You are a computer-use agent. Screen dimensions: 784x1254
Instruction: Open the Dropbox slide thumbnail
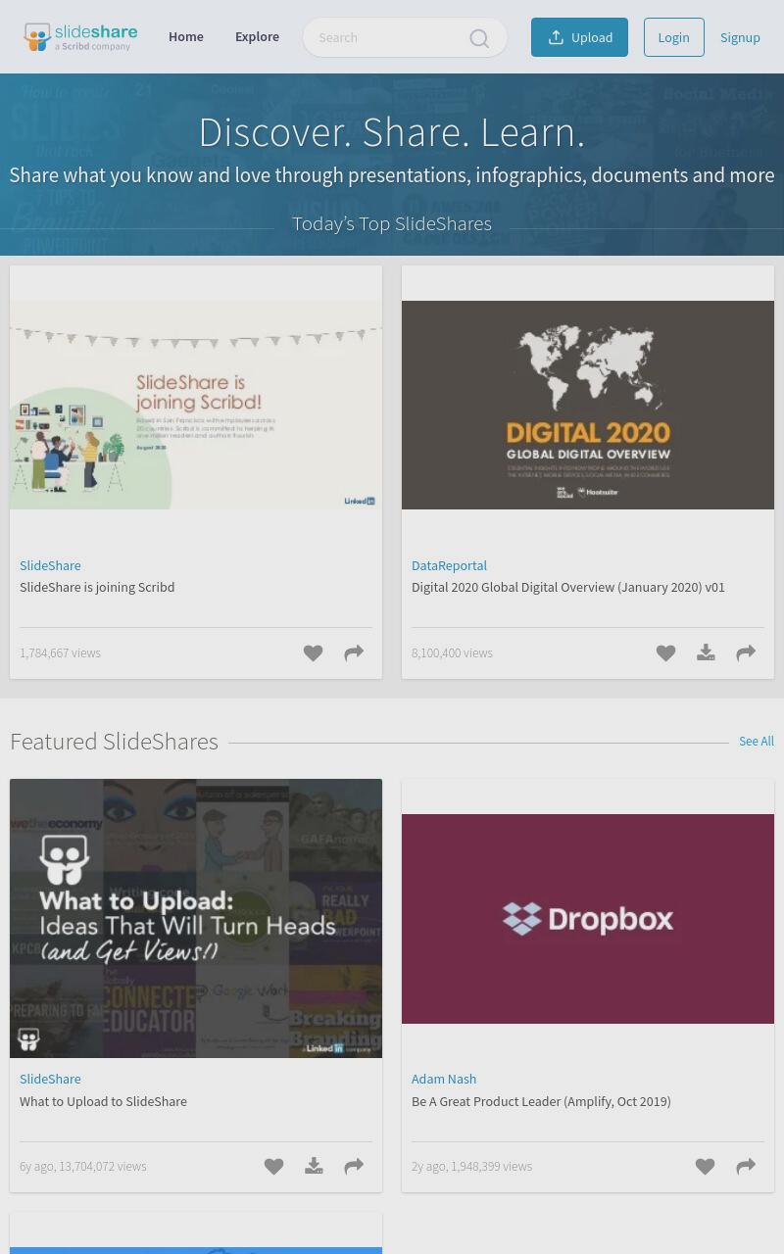(x=588, y=919)
